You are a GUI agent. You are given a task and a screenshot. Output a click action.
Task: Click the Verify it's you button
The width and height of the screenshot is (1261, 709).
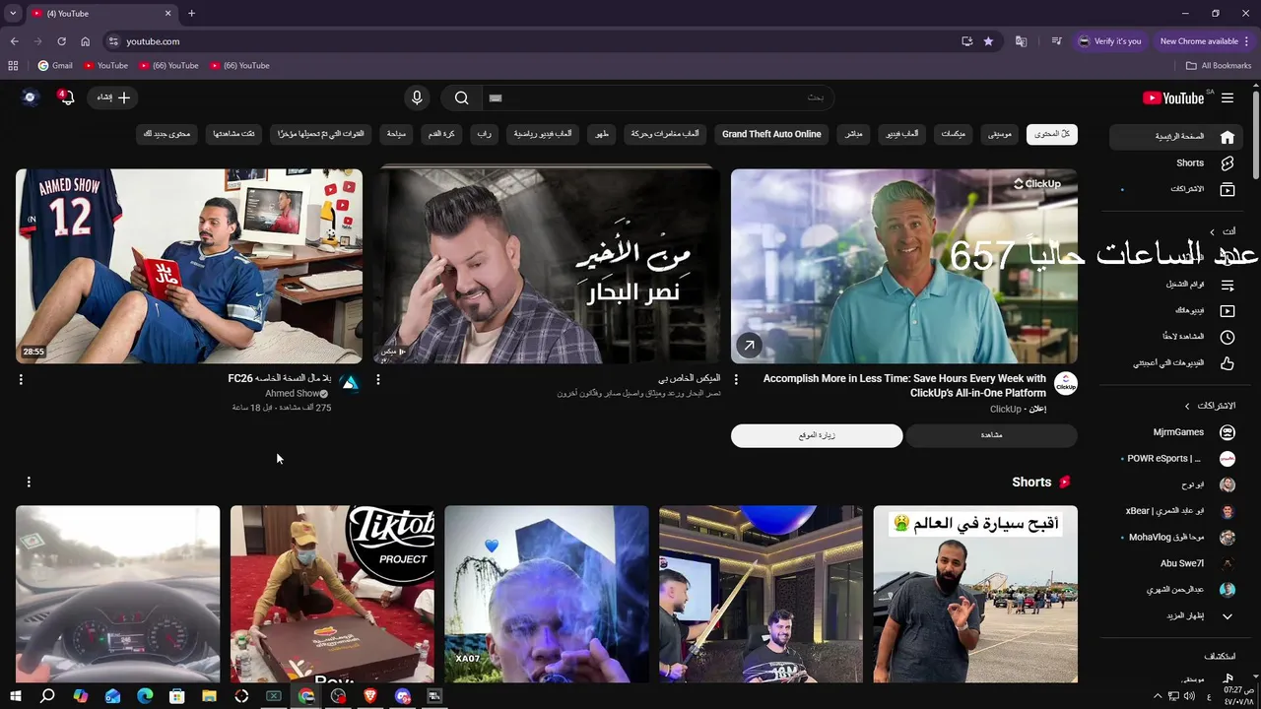point(1109,41)
